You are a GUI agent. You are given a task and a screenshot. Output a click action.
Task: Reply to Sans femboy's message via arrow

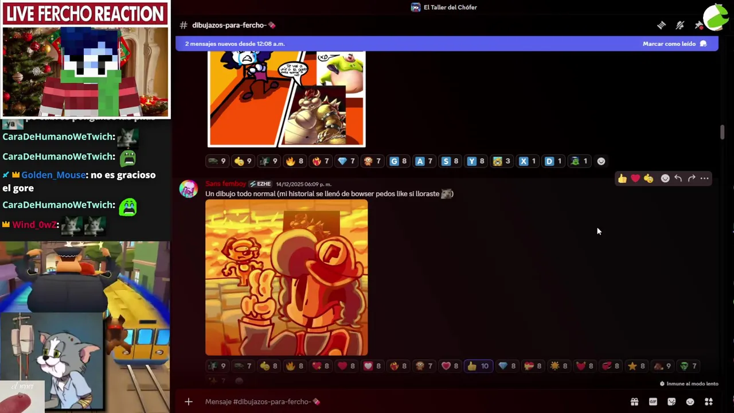(678, 178)
